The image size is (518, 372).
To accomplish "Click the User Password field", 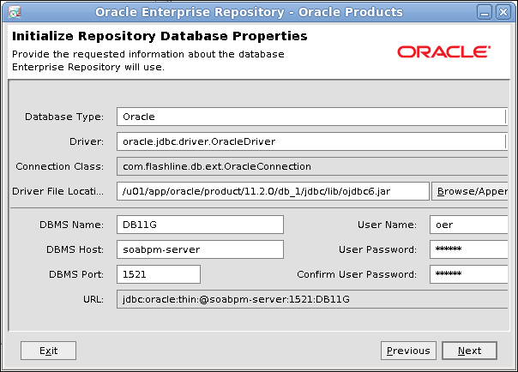I will [x=469, y=249].
